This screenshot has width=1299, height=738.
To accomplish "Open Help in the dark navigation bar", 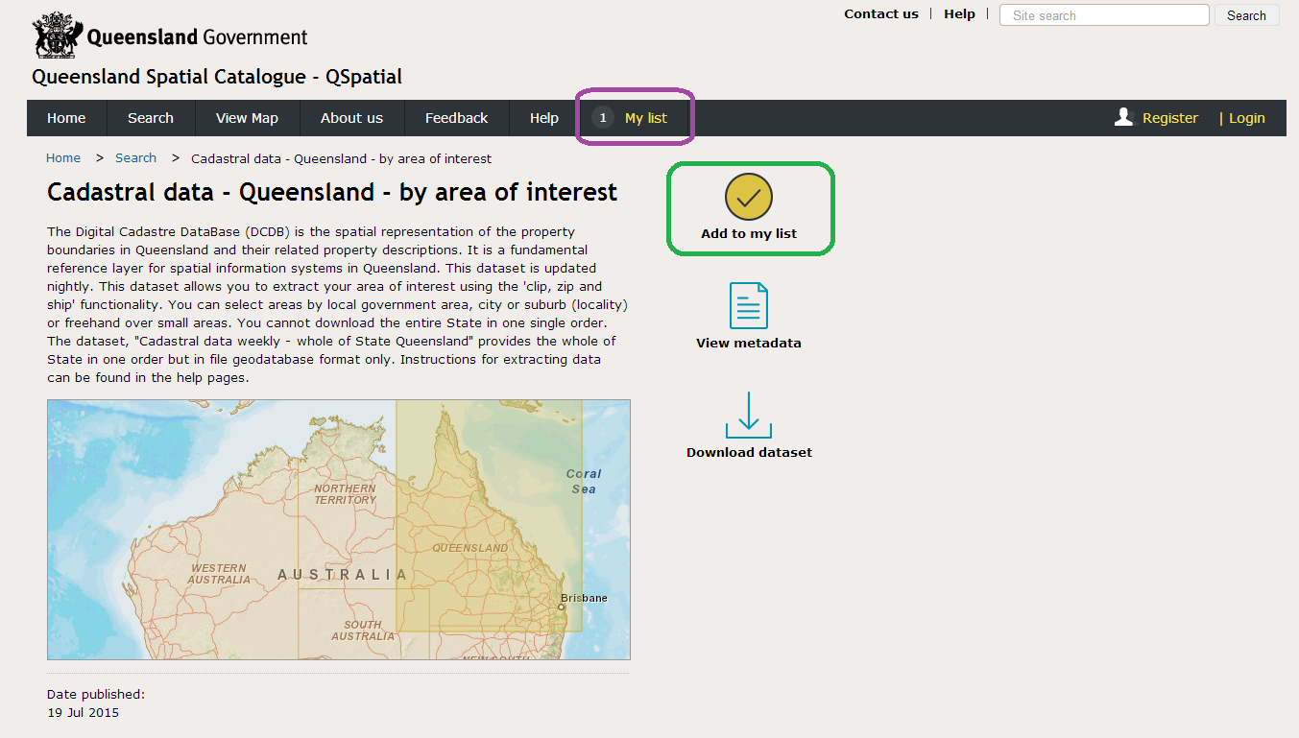I will 544,118.
